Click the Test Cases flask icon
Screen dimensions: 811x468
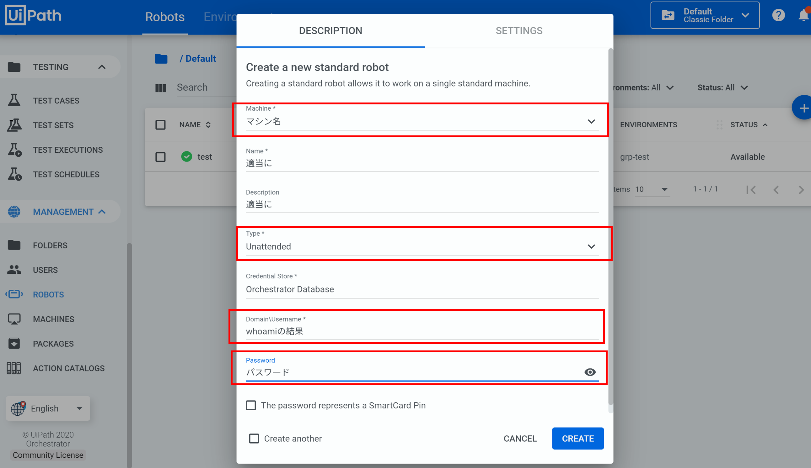(14, 100)
